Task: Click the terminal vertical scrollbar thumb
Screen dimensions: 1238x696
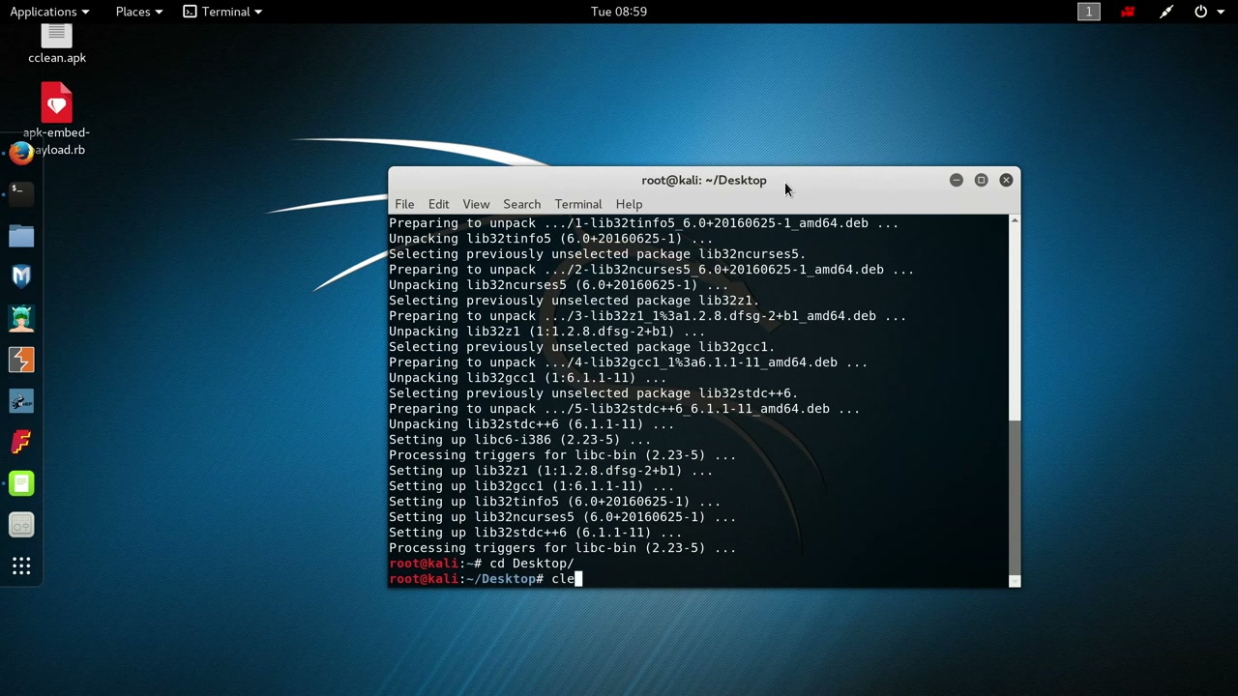Action: pos(1014,497)
